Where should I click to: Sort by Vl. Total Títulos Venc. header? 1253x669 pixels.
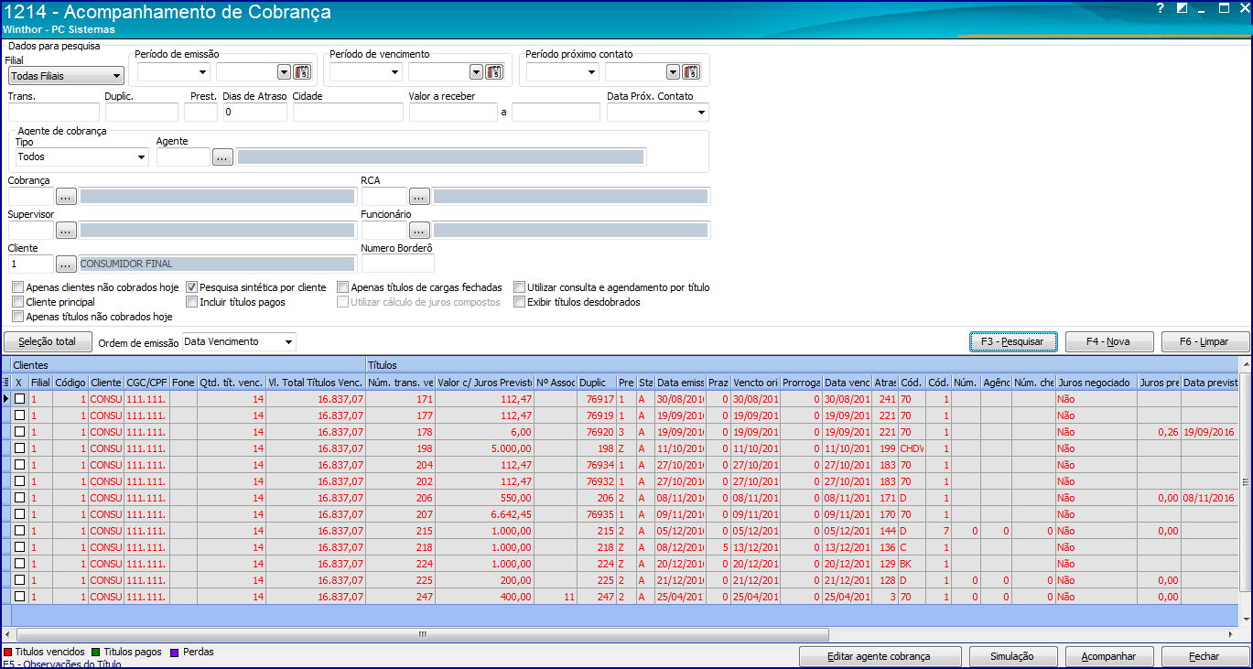[315, 383]
